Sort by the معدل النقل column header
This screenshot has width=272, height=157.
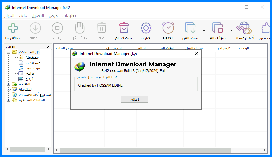tap(199, 48)
